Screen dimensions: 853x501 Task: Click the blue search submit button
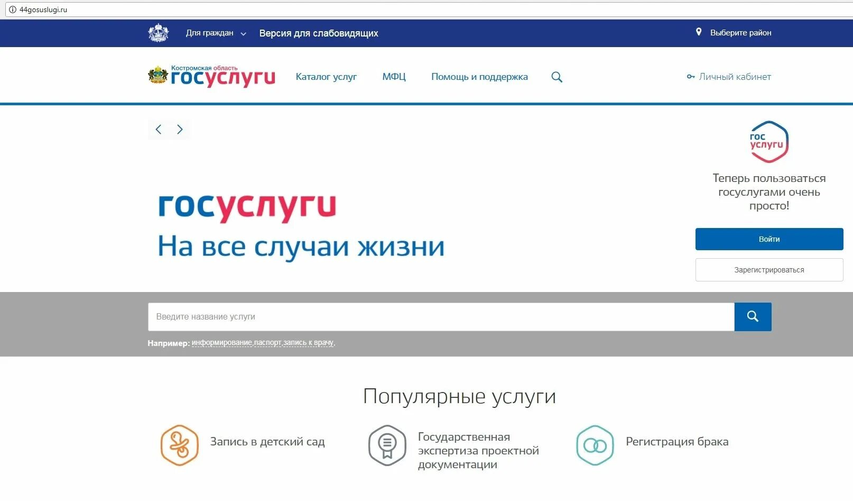click(x=753, y=317)
